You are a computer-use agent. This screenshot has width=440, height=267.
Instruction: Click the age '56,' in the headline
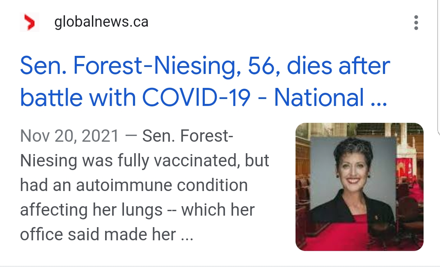click(x=264, y=66)
